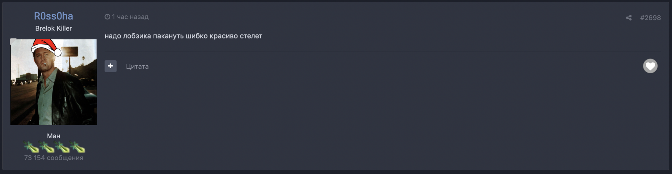Screen dimensions: 672x174
Task: Click the first leaf rank icon
Action: [31, 147]
